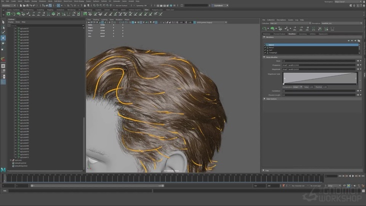The height and width of the screenshot is (206, 366).
Task: Pick the Paint selection tool in toolbox
Action: click(x=3, y=32)
